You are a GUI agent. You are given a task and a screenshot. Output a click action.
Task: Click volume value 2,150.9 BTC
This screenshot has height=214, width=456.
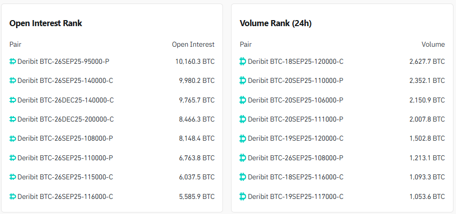pos(427,100)
